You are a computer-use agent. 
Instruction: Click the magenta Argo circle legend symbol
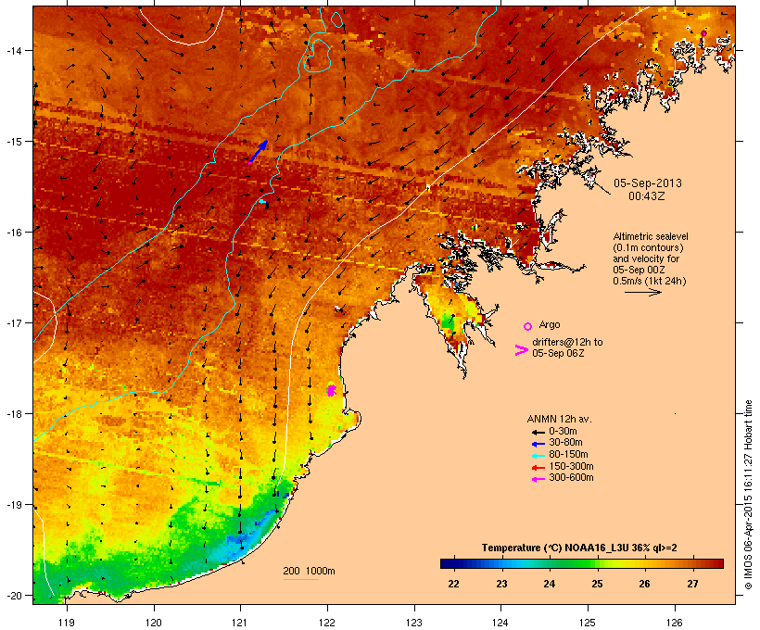pos(528,327)
